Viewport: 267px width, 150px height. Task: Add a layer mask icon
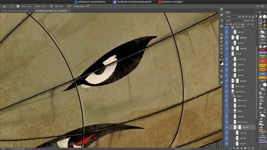[238, 148]
